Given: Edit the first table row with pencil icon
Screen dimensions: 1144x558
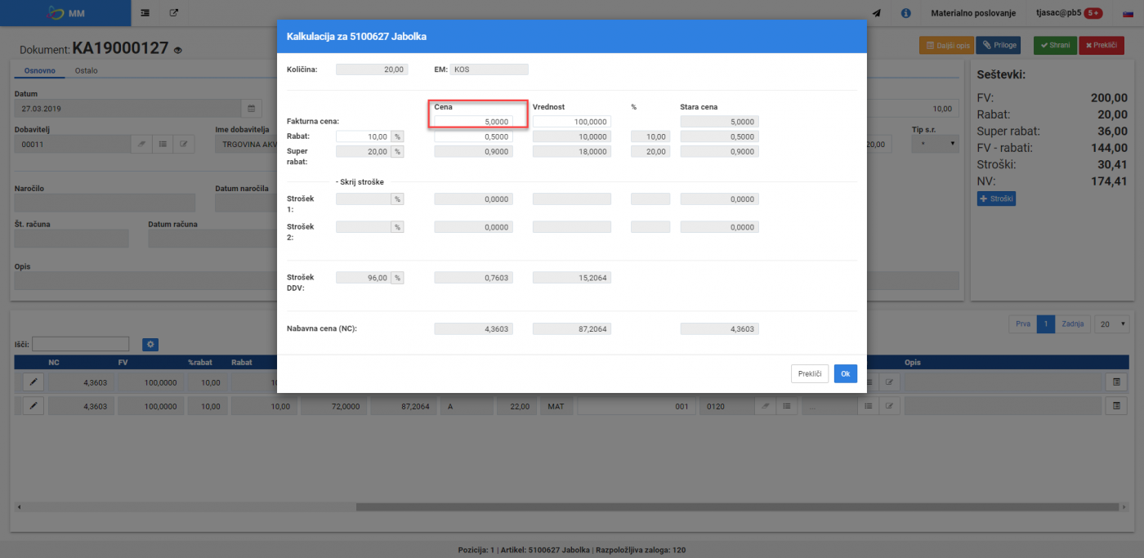Looking at the screenshot, I should [x=34, y=382].
